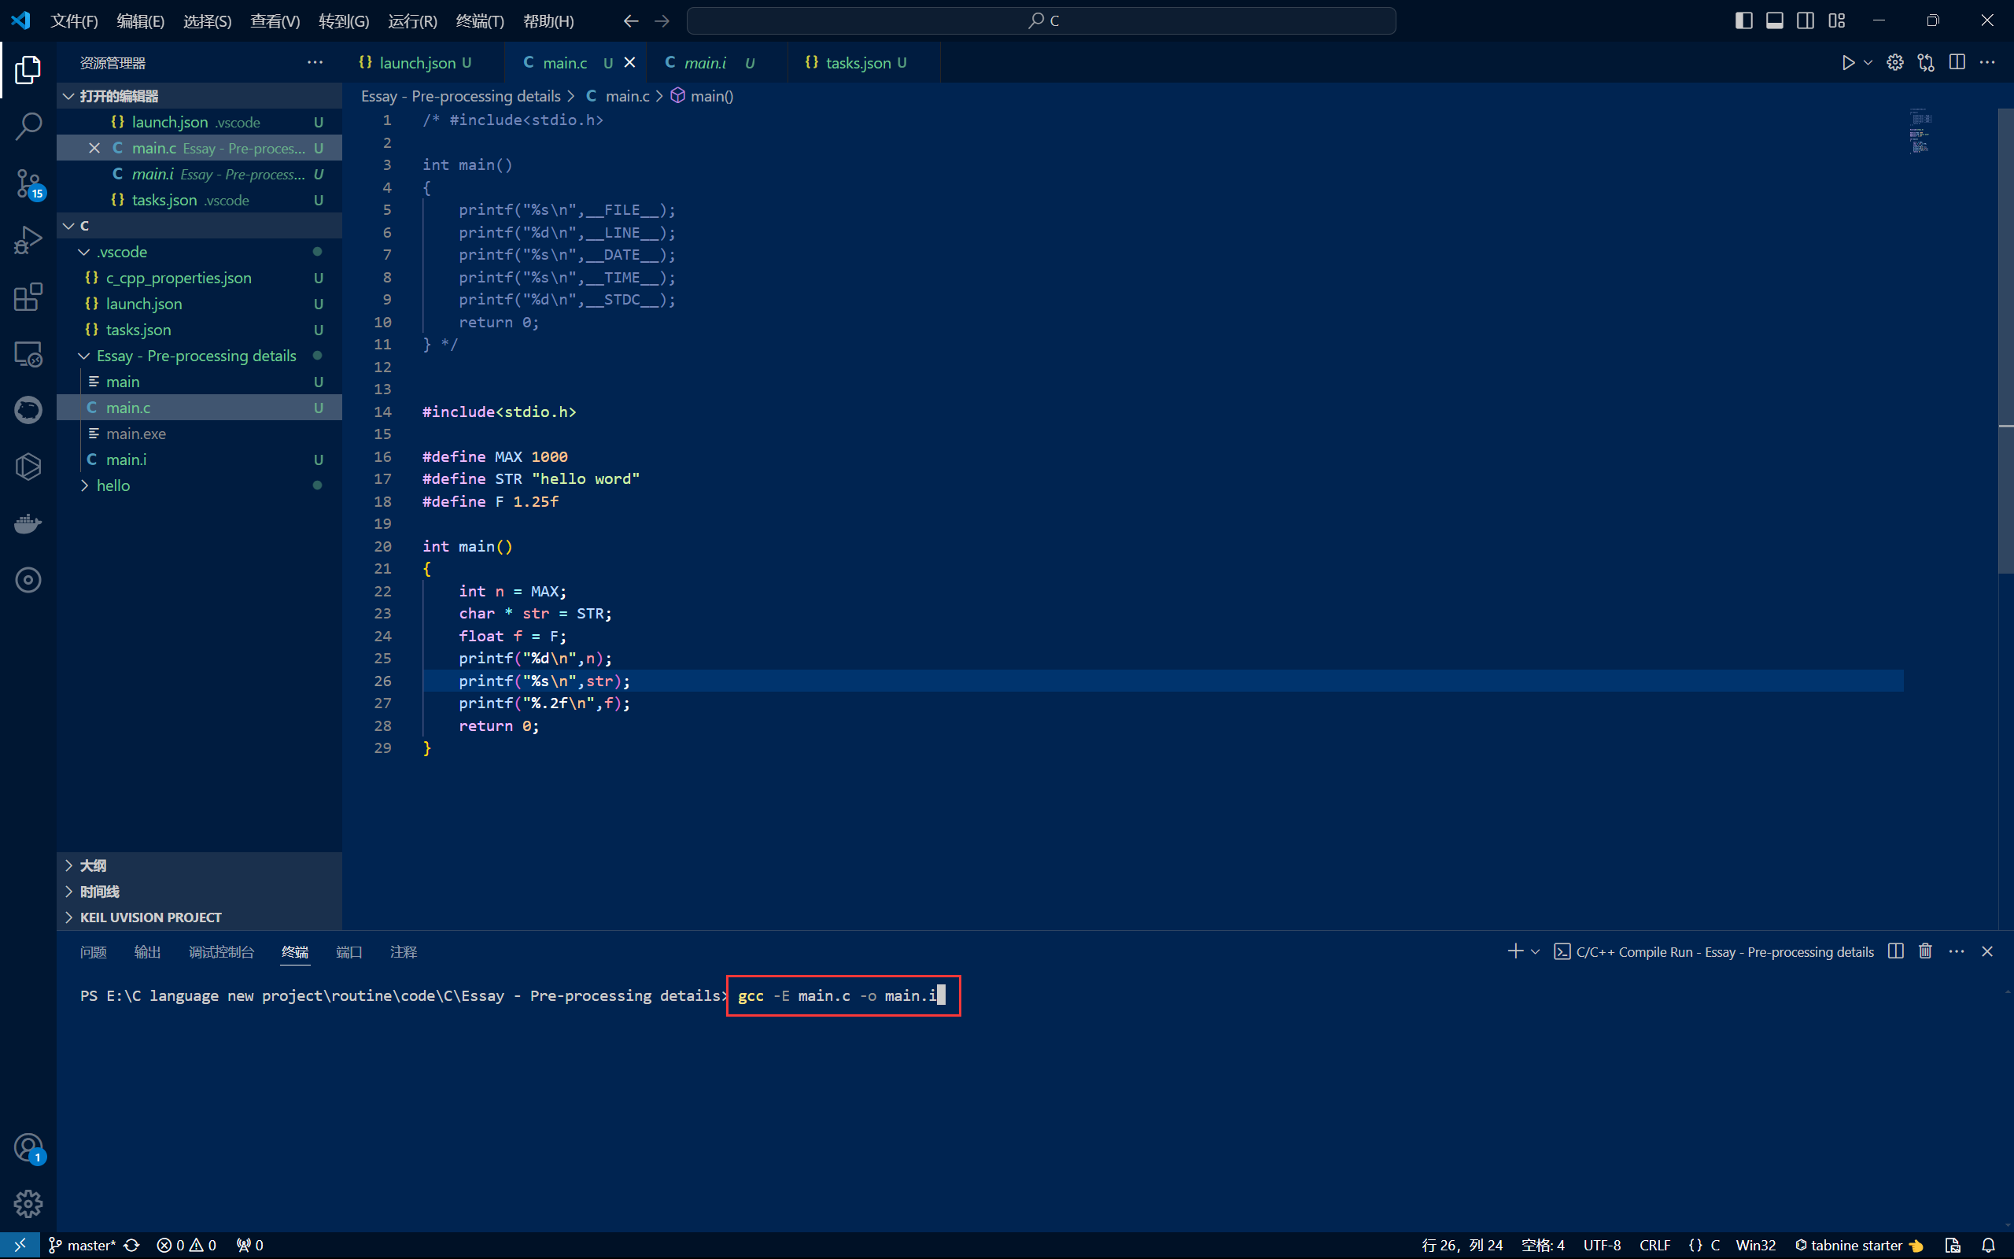
Task: Expand the hello folder in sidebar
Action: tap(84, 486)
